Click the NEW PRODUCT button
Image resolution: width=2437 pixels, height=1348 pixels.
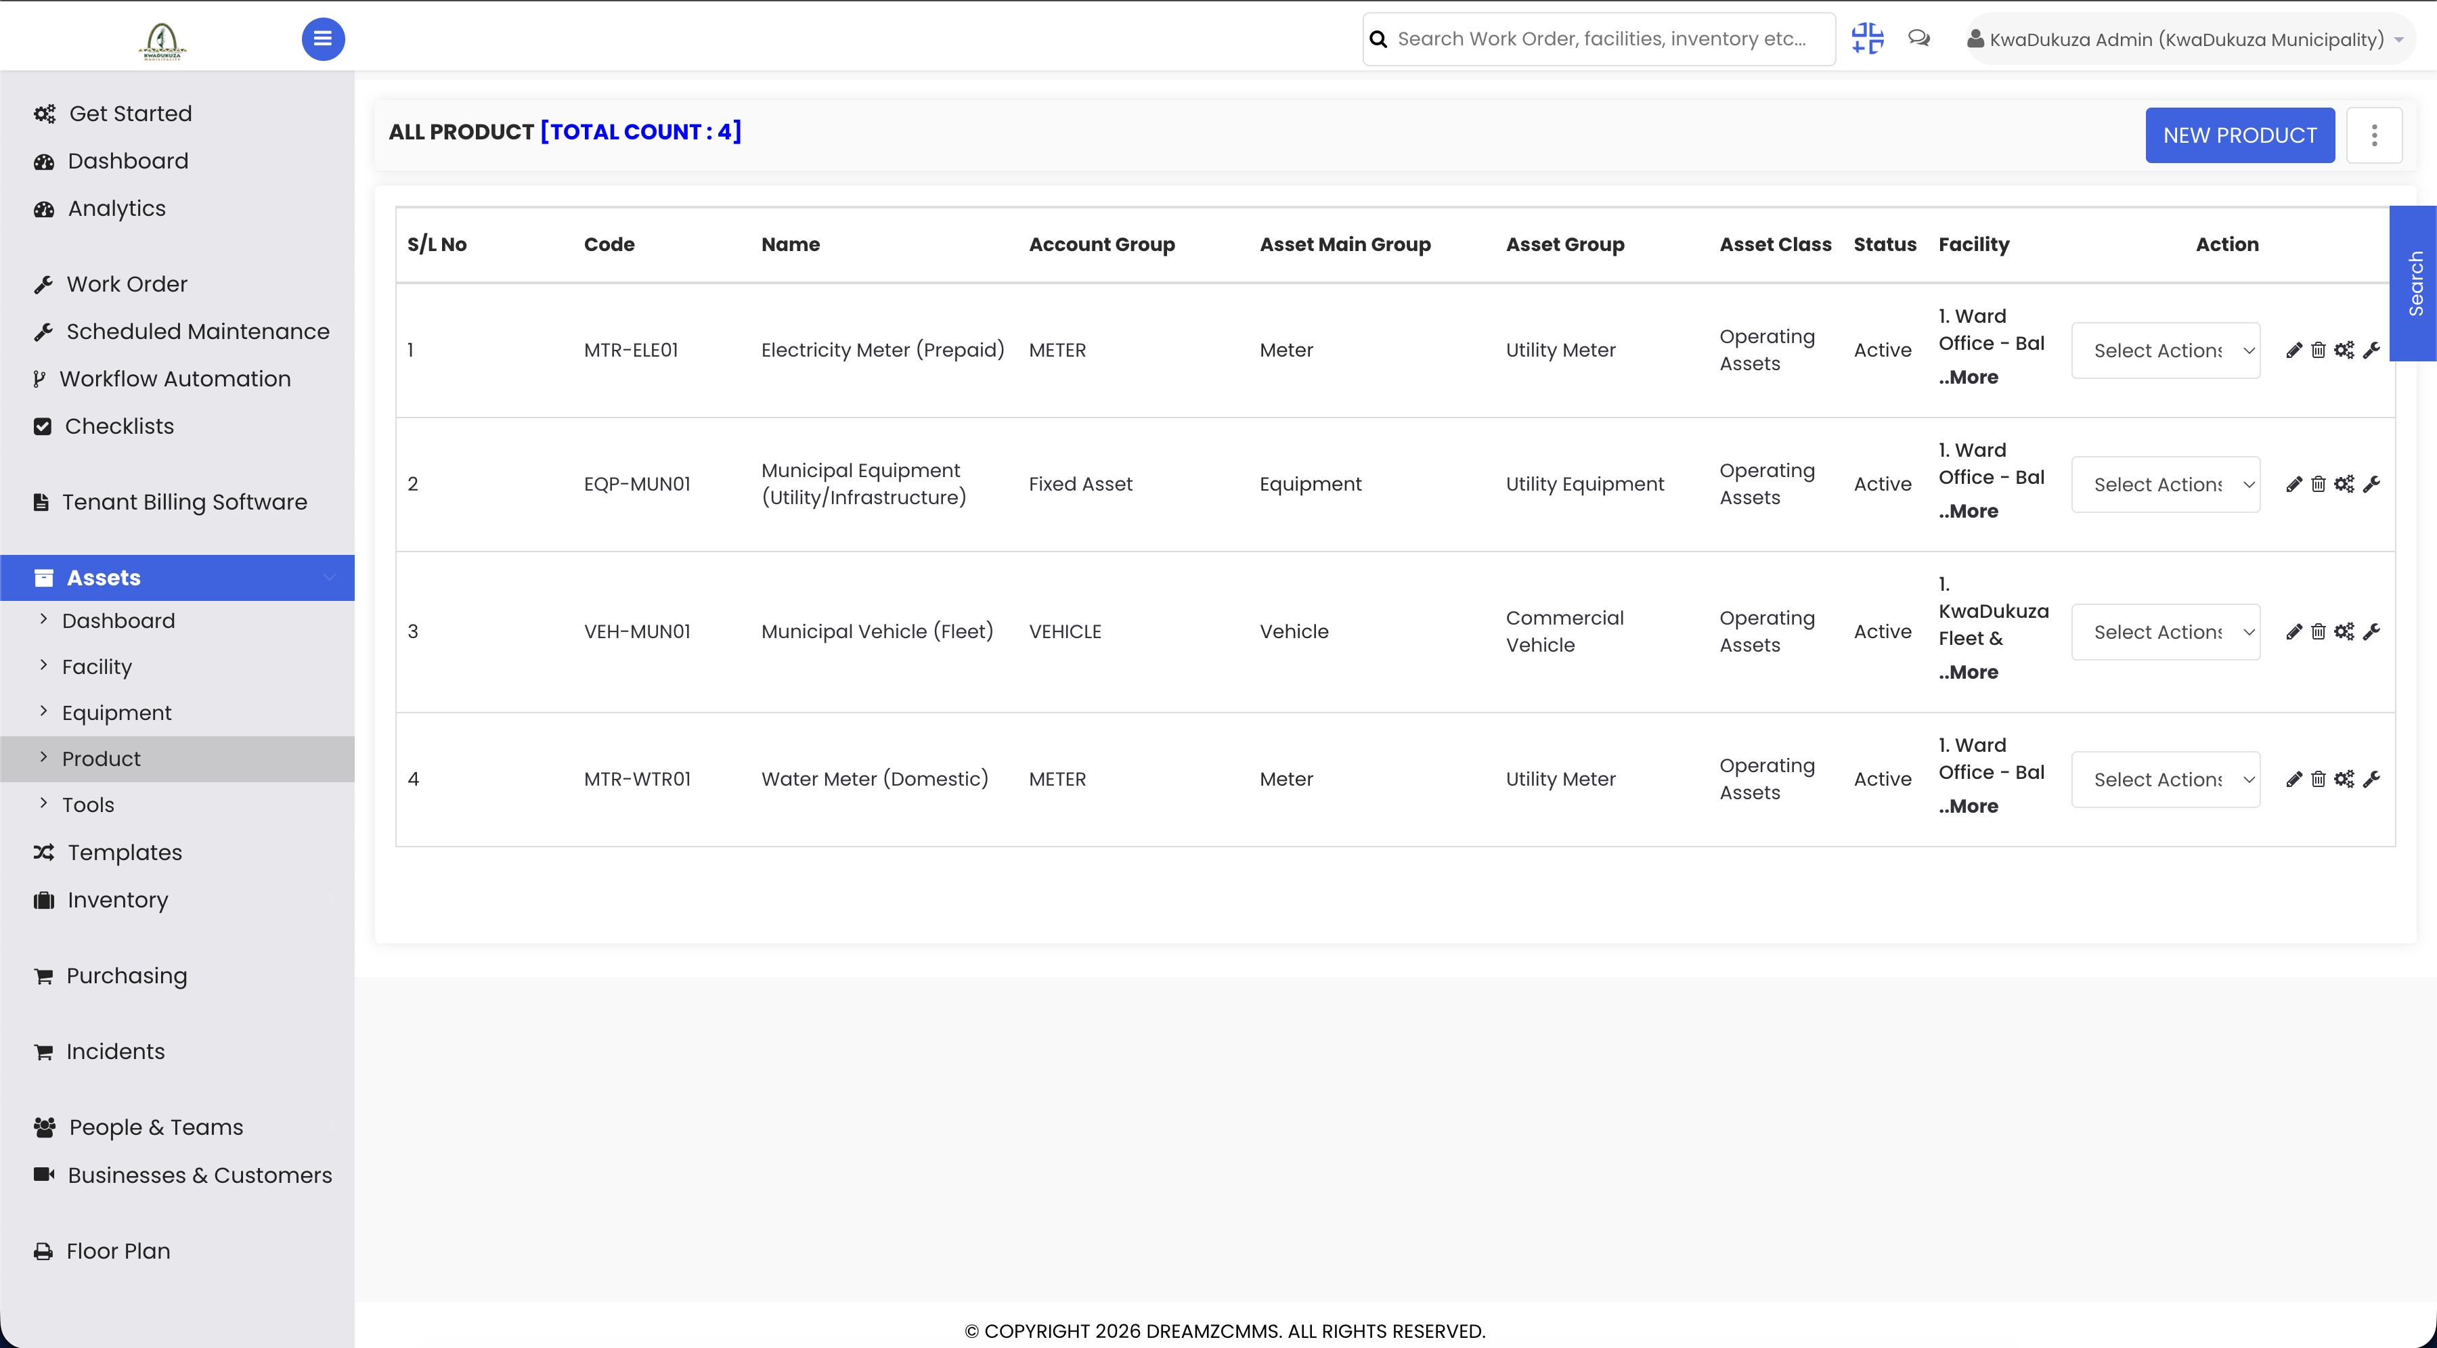point(2239,135)
